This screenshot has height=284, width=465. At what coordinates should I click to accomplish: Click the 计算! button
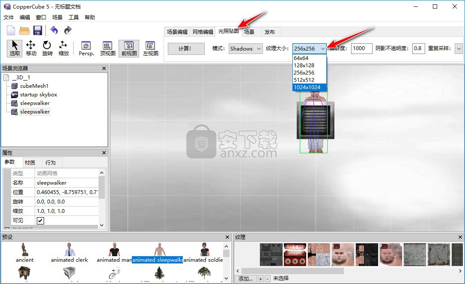(x=186, y=49)
